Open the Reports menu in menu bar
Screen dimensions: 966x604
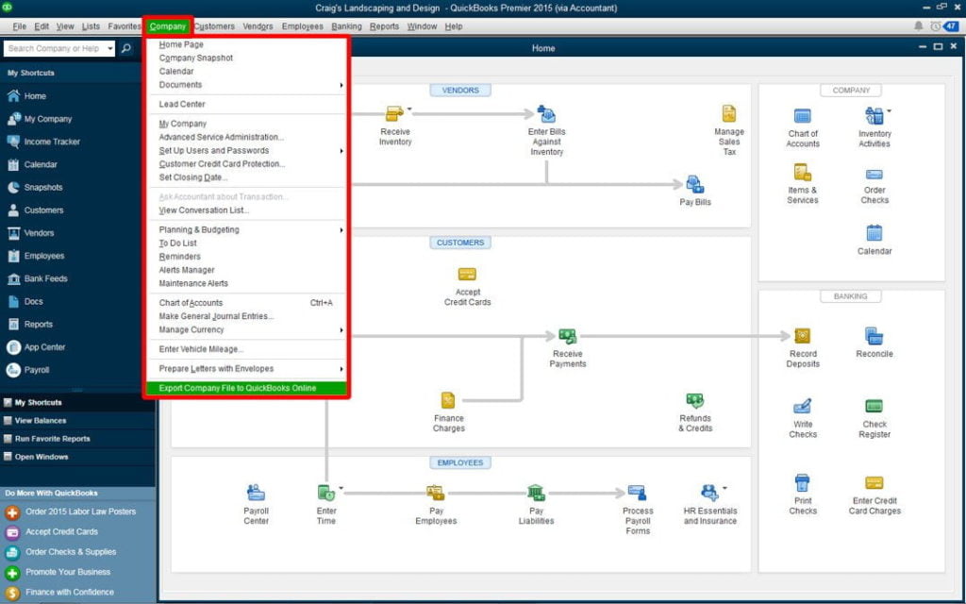click(x=384, y=26)
